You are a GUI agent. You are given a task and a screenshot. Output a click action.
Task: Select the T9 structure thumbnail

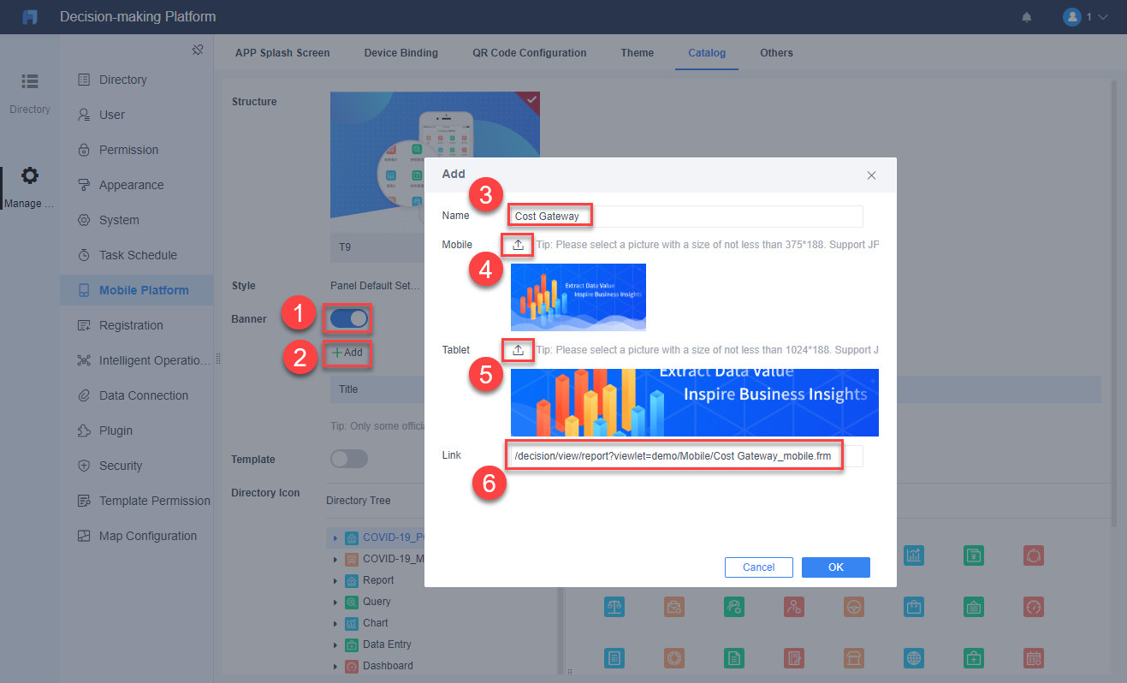(435, 175)
